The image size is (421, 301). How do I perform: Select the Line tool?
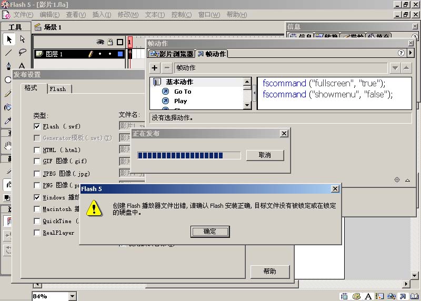coord(8,53)
